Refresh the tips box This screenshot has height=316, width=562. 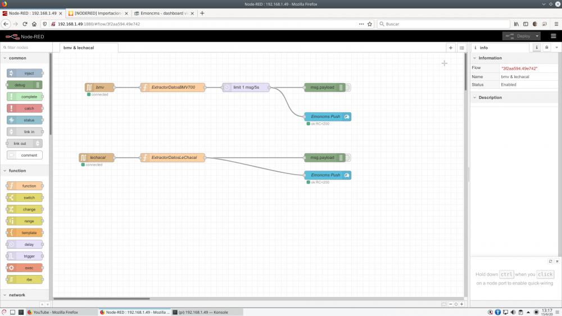(551, 261)
